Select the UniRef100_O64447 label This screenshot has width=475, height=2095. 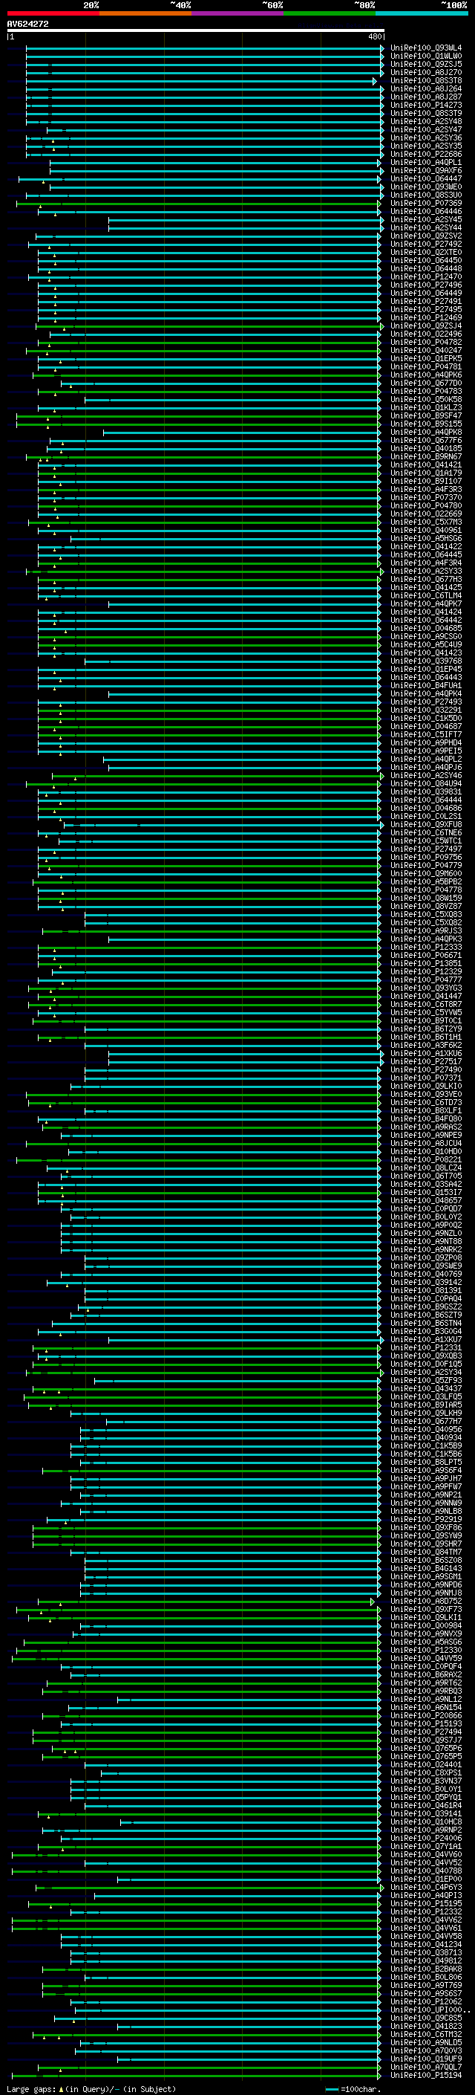click(426, 180)
